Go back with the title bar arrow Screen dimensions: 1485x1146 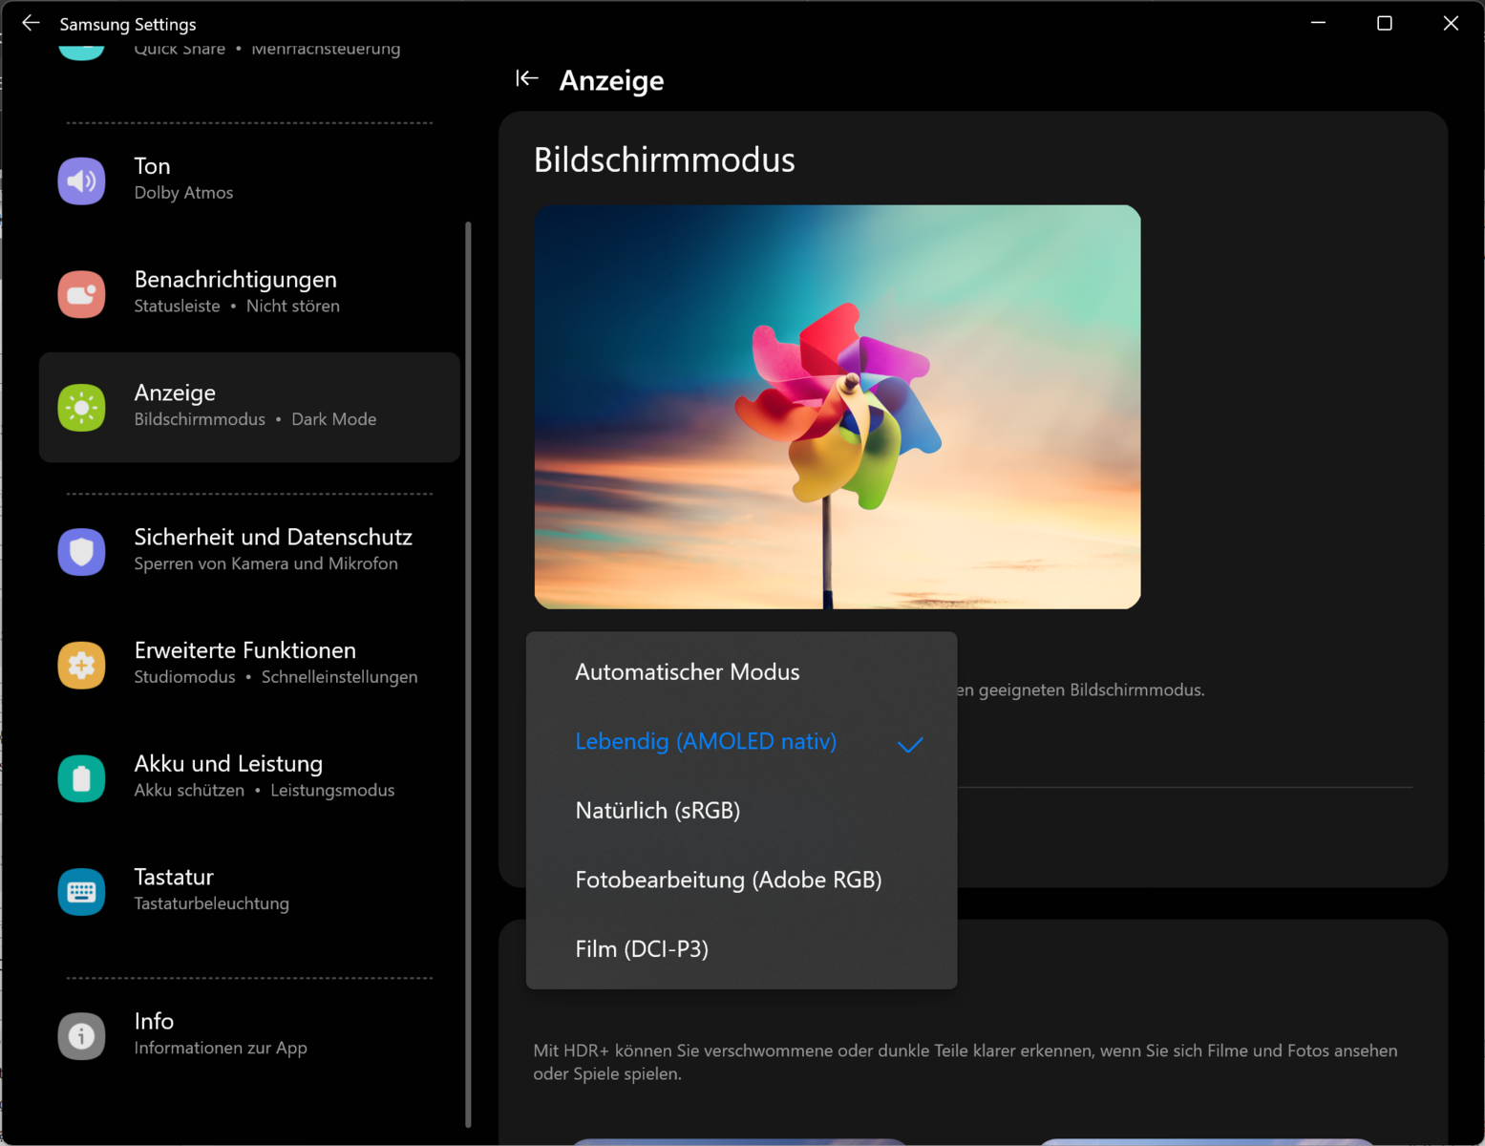click(31, 23)
